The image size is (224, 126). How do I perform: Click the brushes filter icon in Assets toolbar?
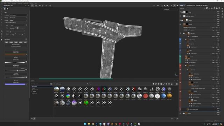pos(164,84)
